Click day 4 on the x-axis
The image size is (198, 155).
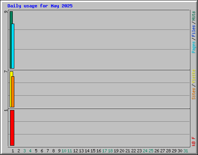(x=30, y=151)
